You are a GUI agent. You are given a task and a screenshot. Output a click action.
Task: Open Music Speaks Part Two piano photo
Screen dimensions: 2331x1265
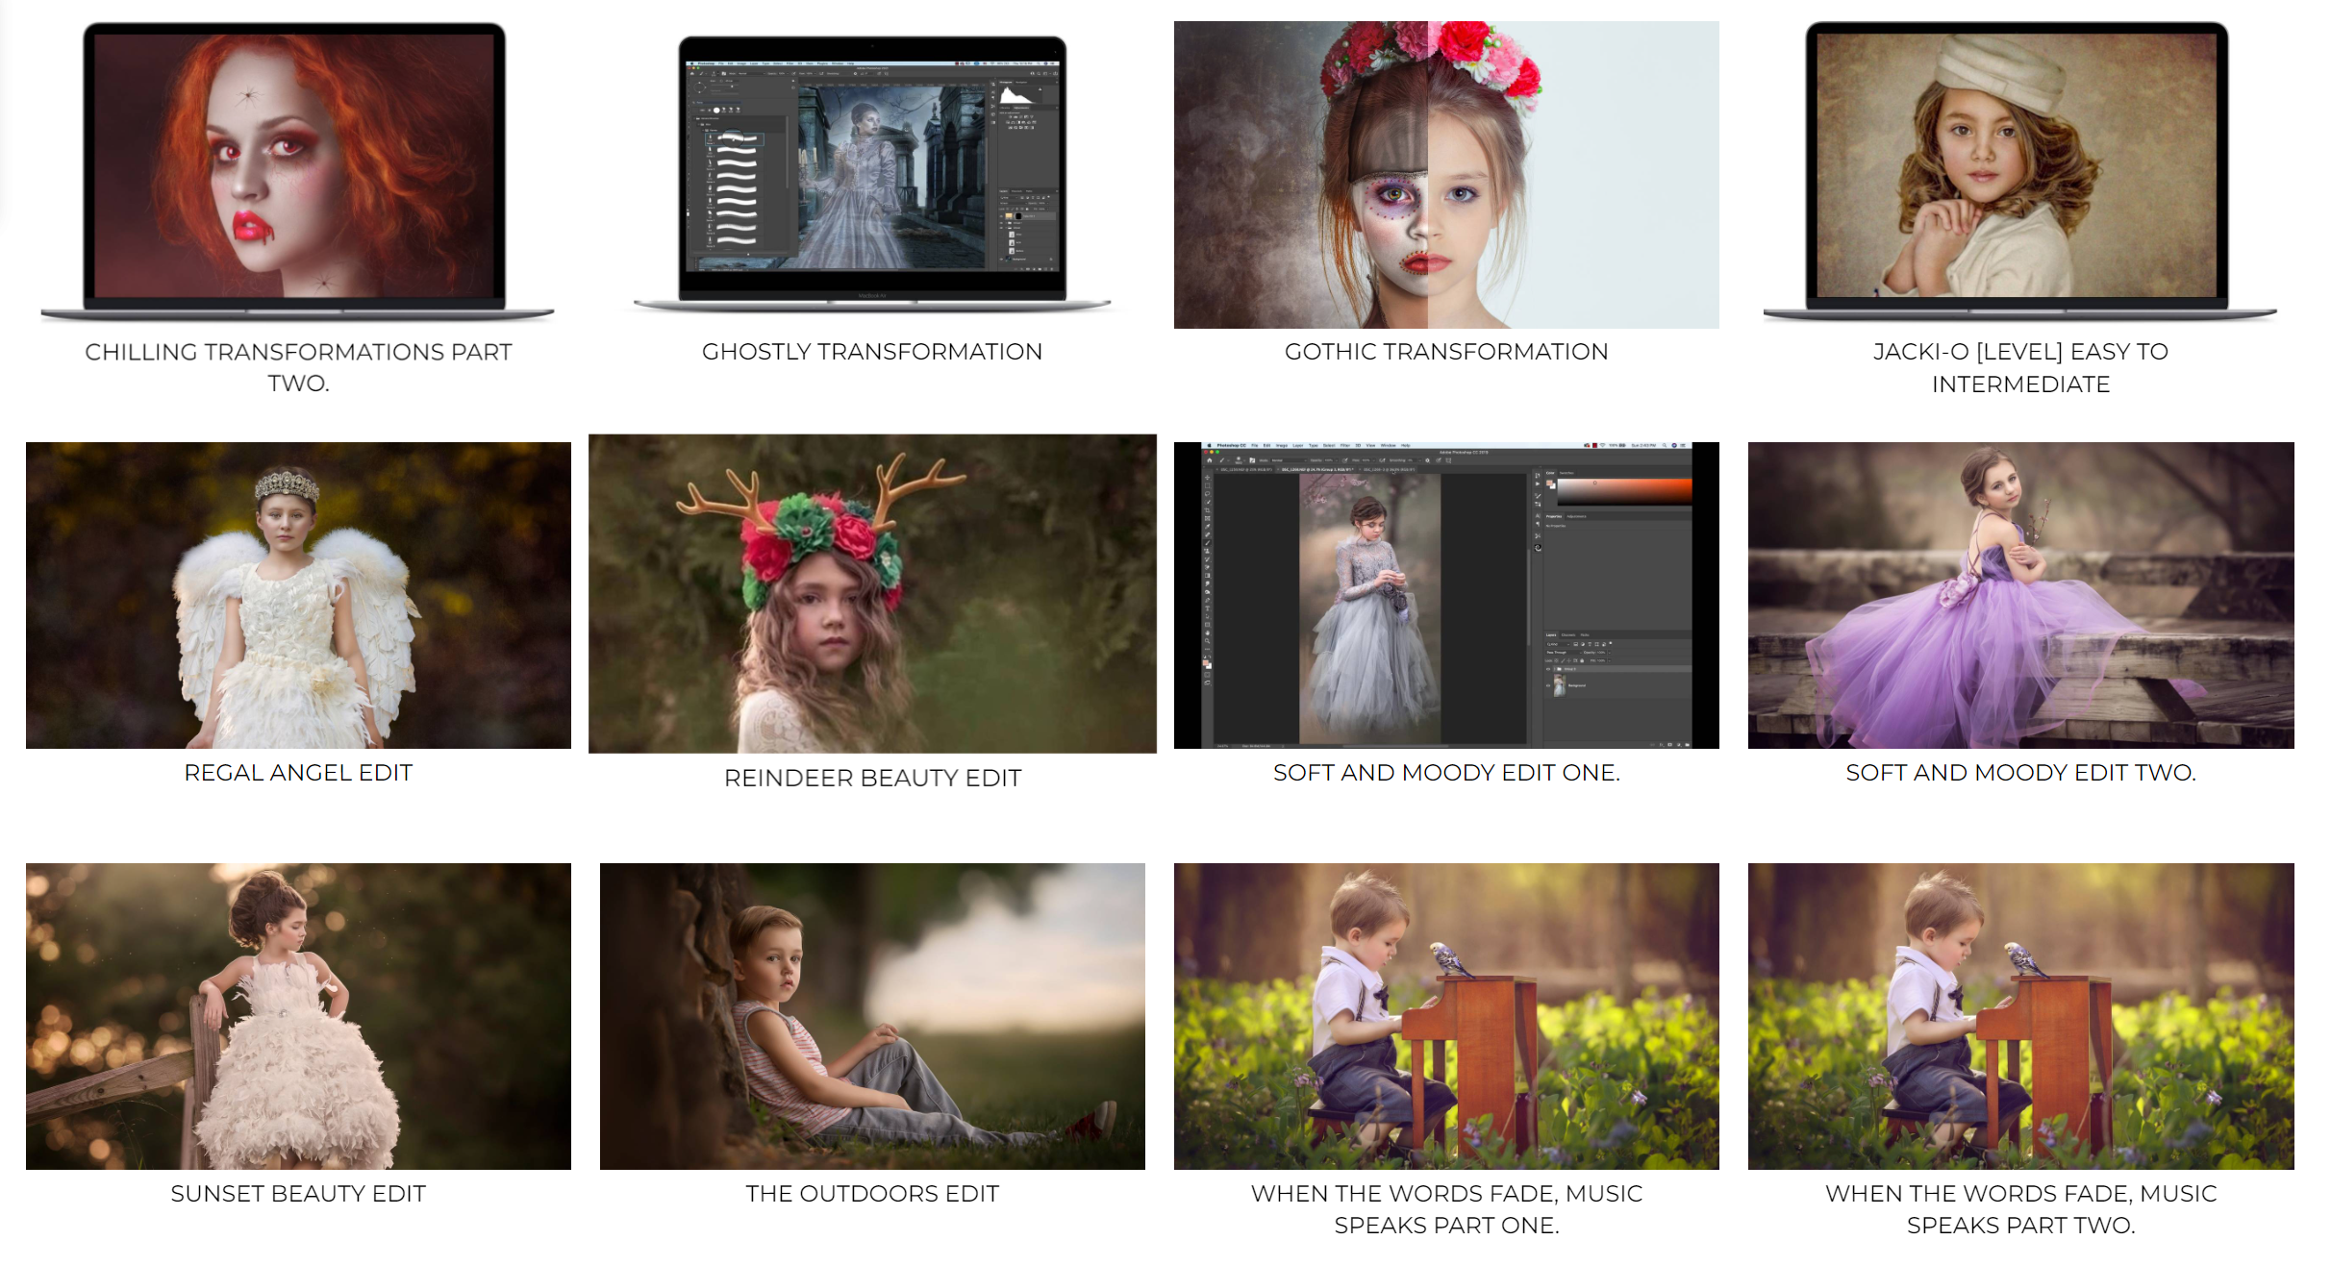click(2019, 1016)
